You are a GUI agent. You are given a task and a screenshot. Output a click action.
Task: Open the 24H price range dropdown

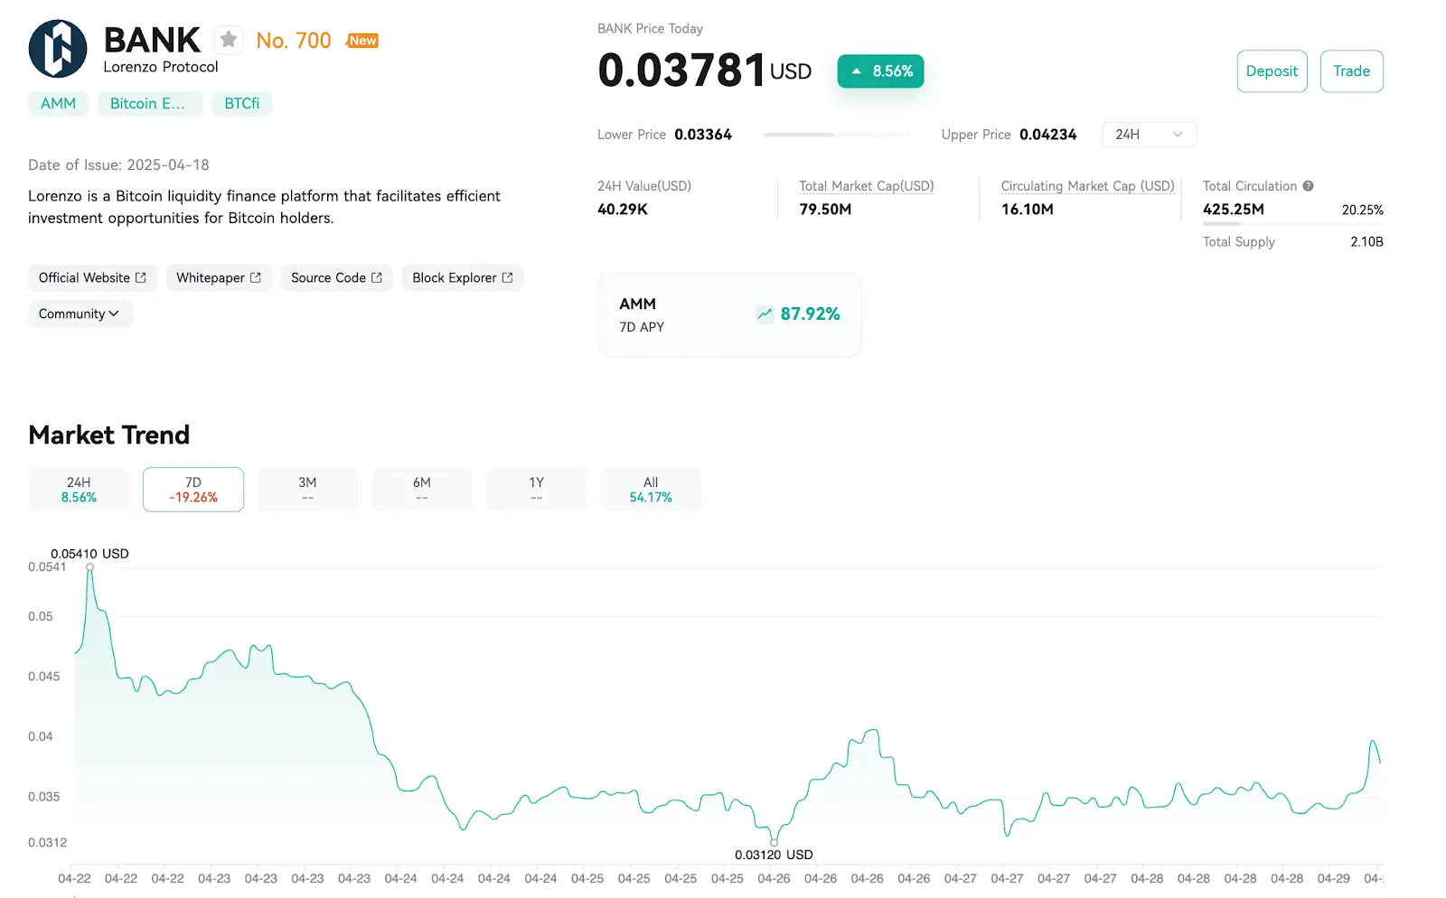(1149, 135)
